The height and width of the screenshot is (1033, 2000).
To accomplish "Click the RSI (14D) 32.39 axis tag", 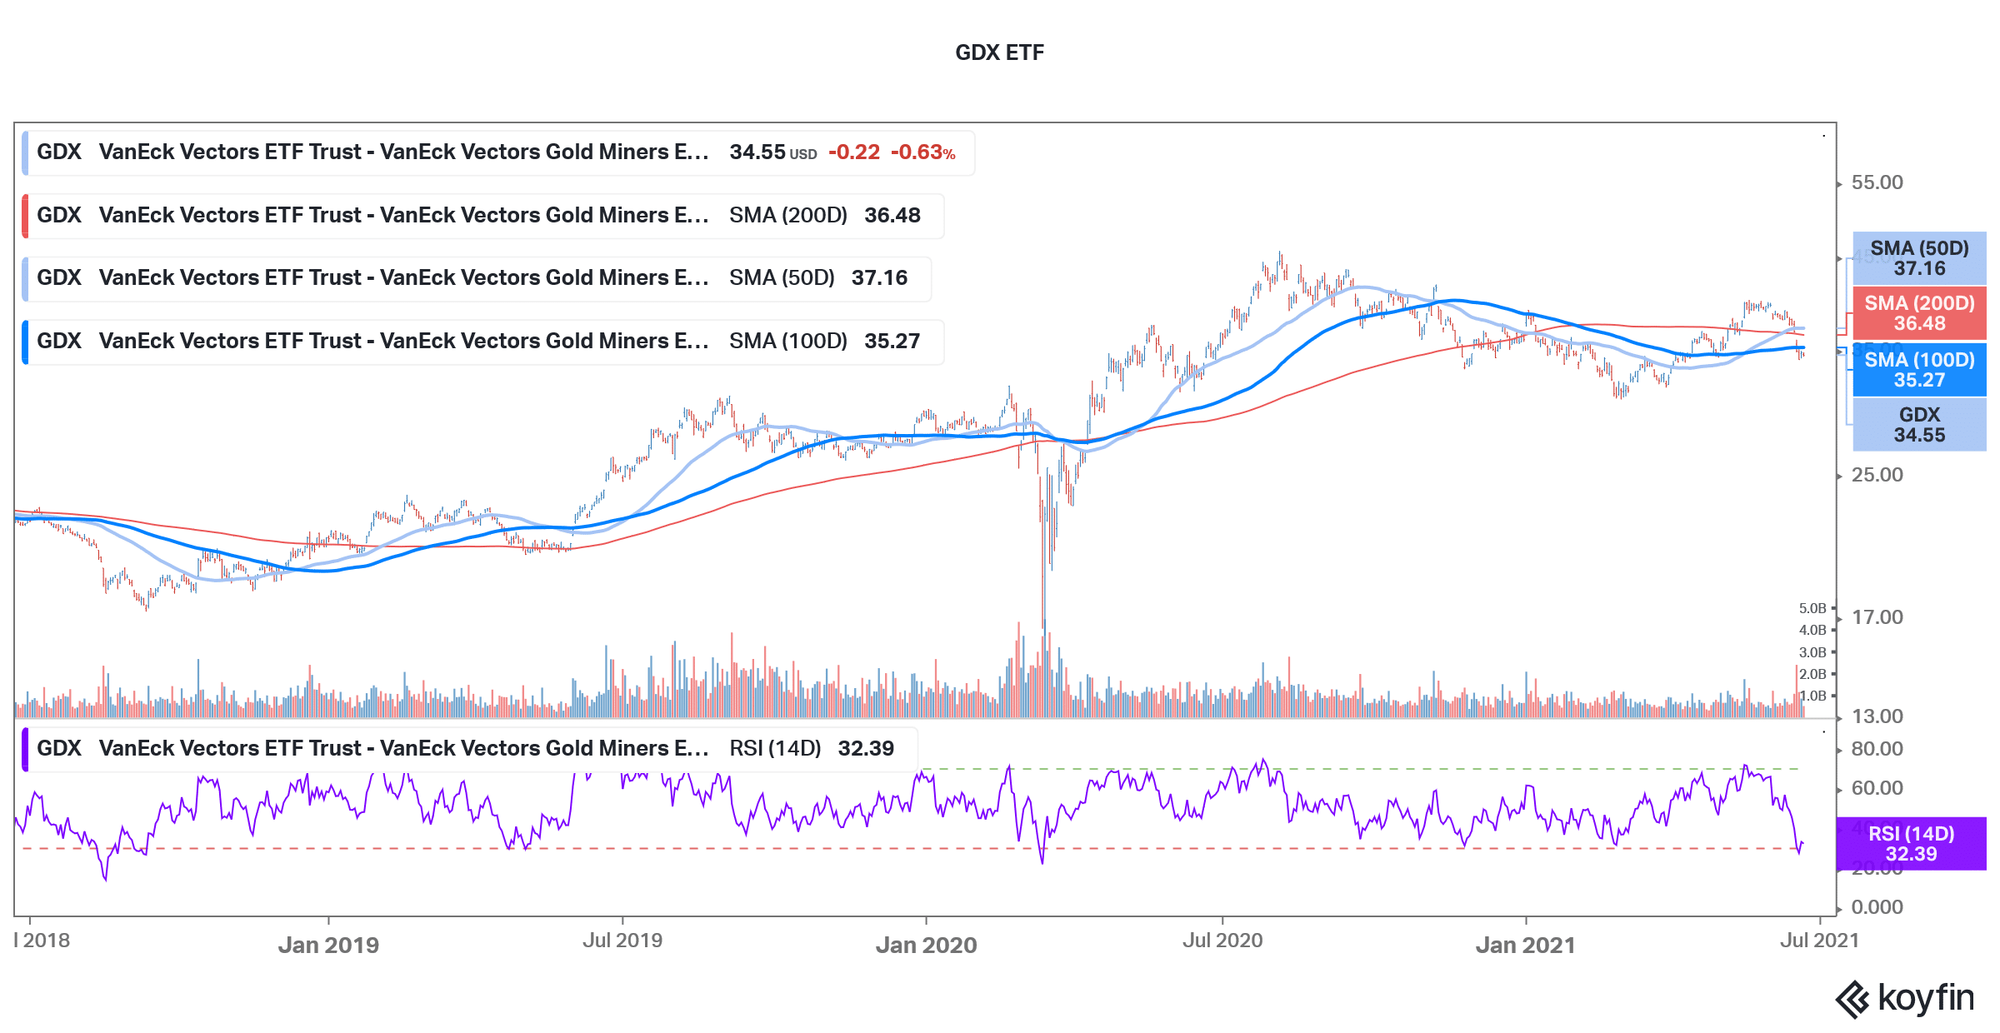I will pyautogui.click(x=1912, y=844).
